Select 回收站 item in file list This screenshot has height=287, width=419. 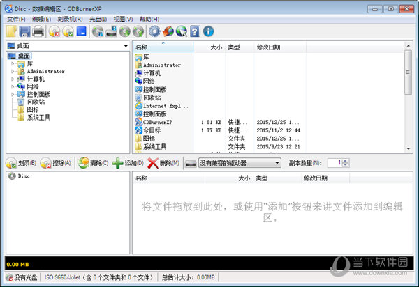[x=148, y=98]
